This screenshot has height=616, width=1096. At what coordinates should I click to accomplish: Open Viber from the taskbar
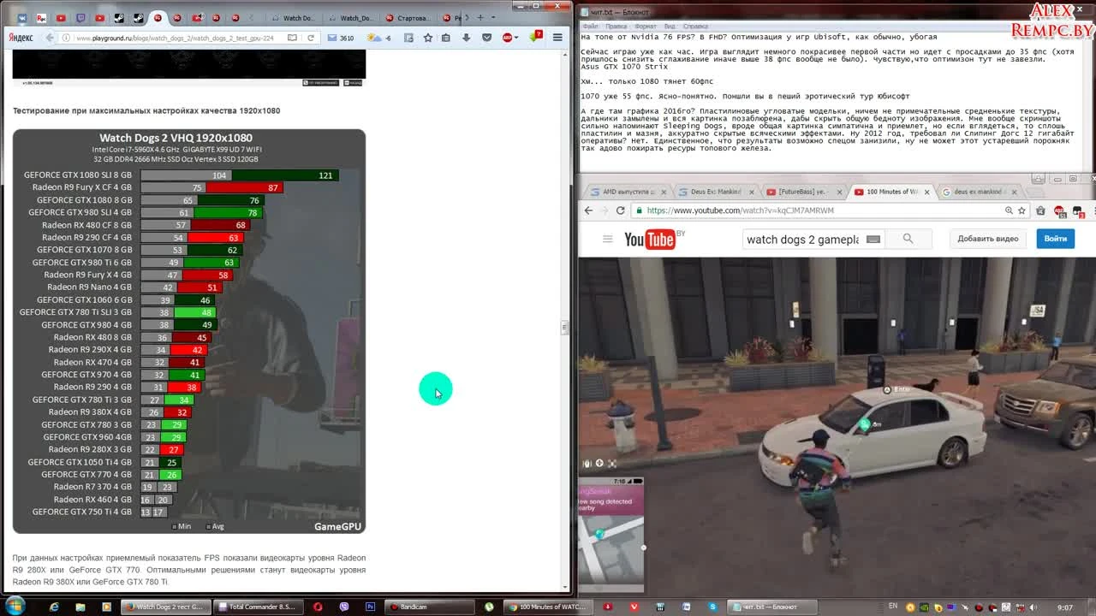tap(344, 607)
